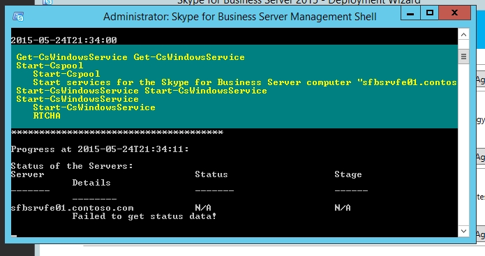This screenshot has width=485, height=256.
Task: Click the 'Failed to get status data!' message
Action: tap(144, 216)
